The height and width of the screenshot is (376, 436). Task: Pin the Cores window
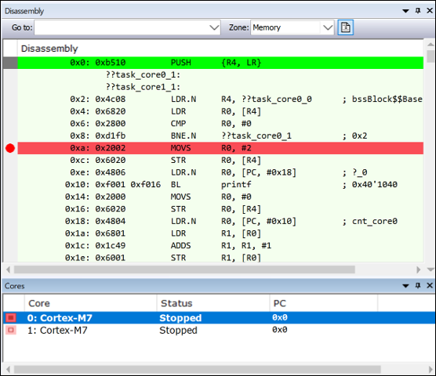click(x=418, y=285)
